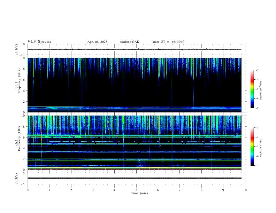
Task: Click time axis tick label "0"
Action: point(28,190)
